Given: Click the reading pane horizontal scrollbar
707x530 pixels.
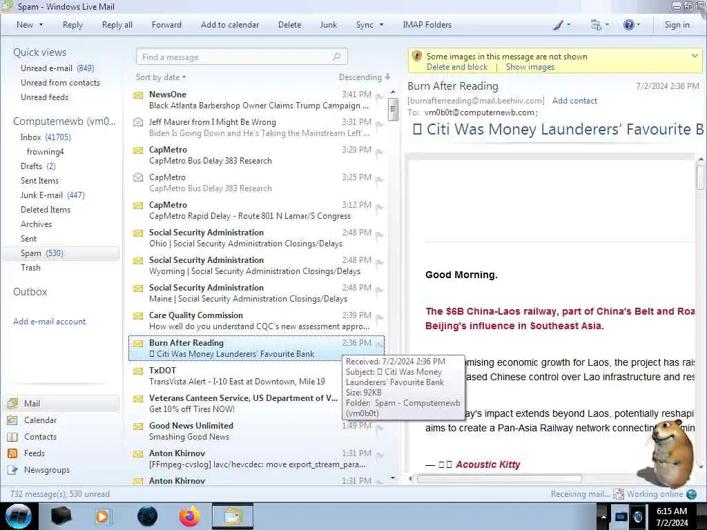Looking at the screenshot, I should pyautogui.click(x=500, y=479).
